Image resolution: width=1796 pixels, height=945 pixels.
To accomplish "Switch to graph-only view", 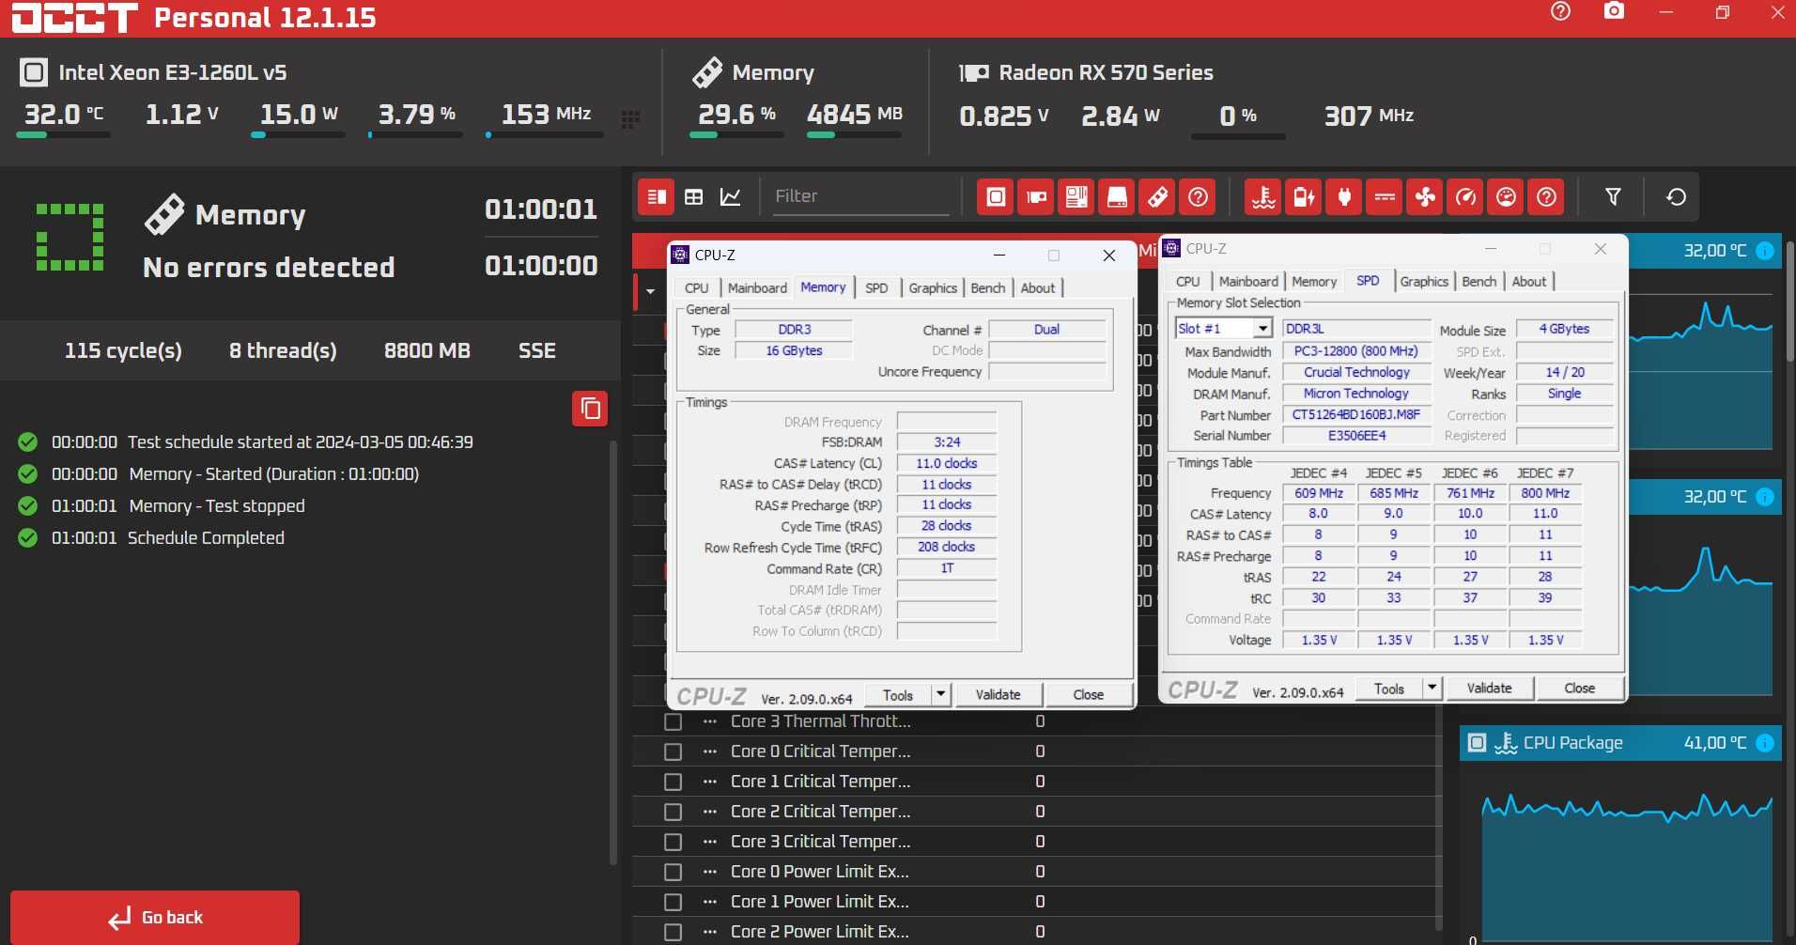I will click(x=730, y=196).
